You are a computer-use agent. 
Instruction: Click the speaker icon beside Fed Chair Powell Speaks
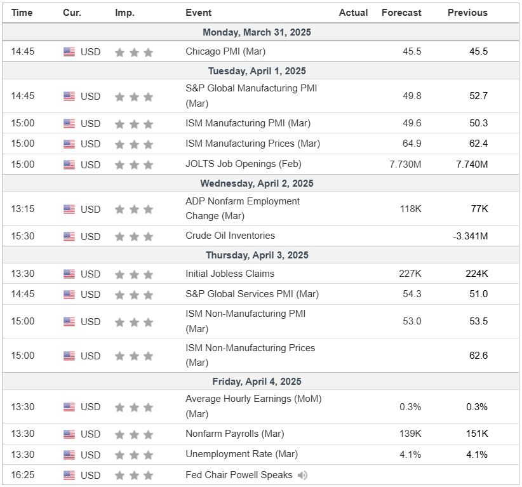pyautogui.click(x=303, y=475)
